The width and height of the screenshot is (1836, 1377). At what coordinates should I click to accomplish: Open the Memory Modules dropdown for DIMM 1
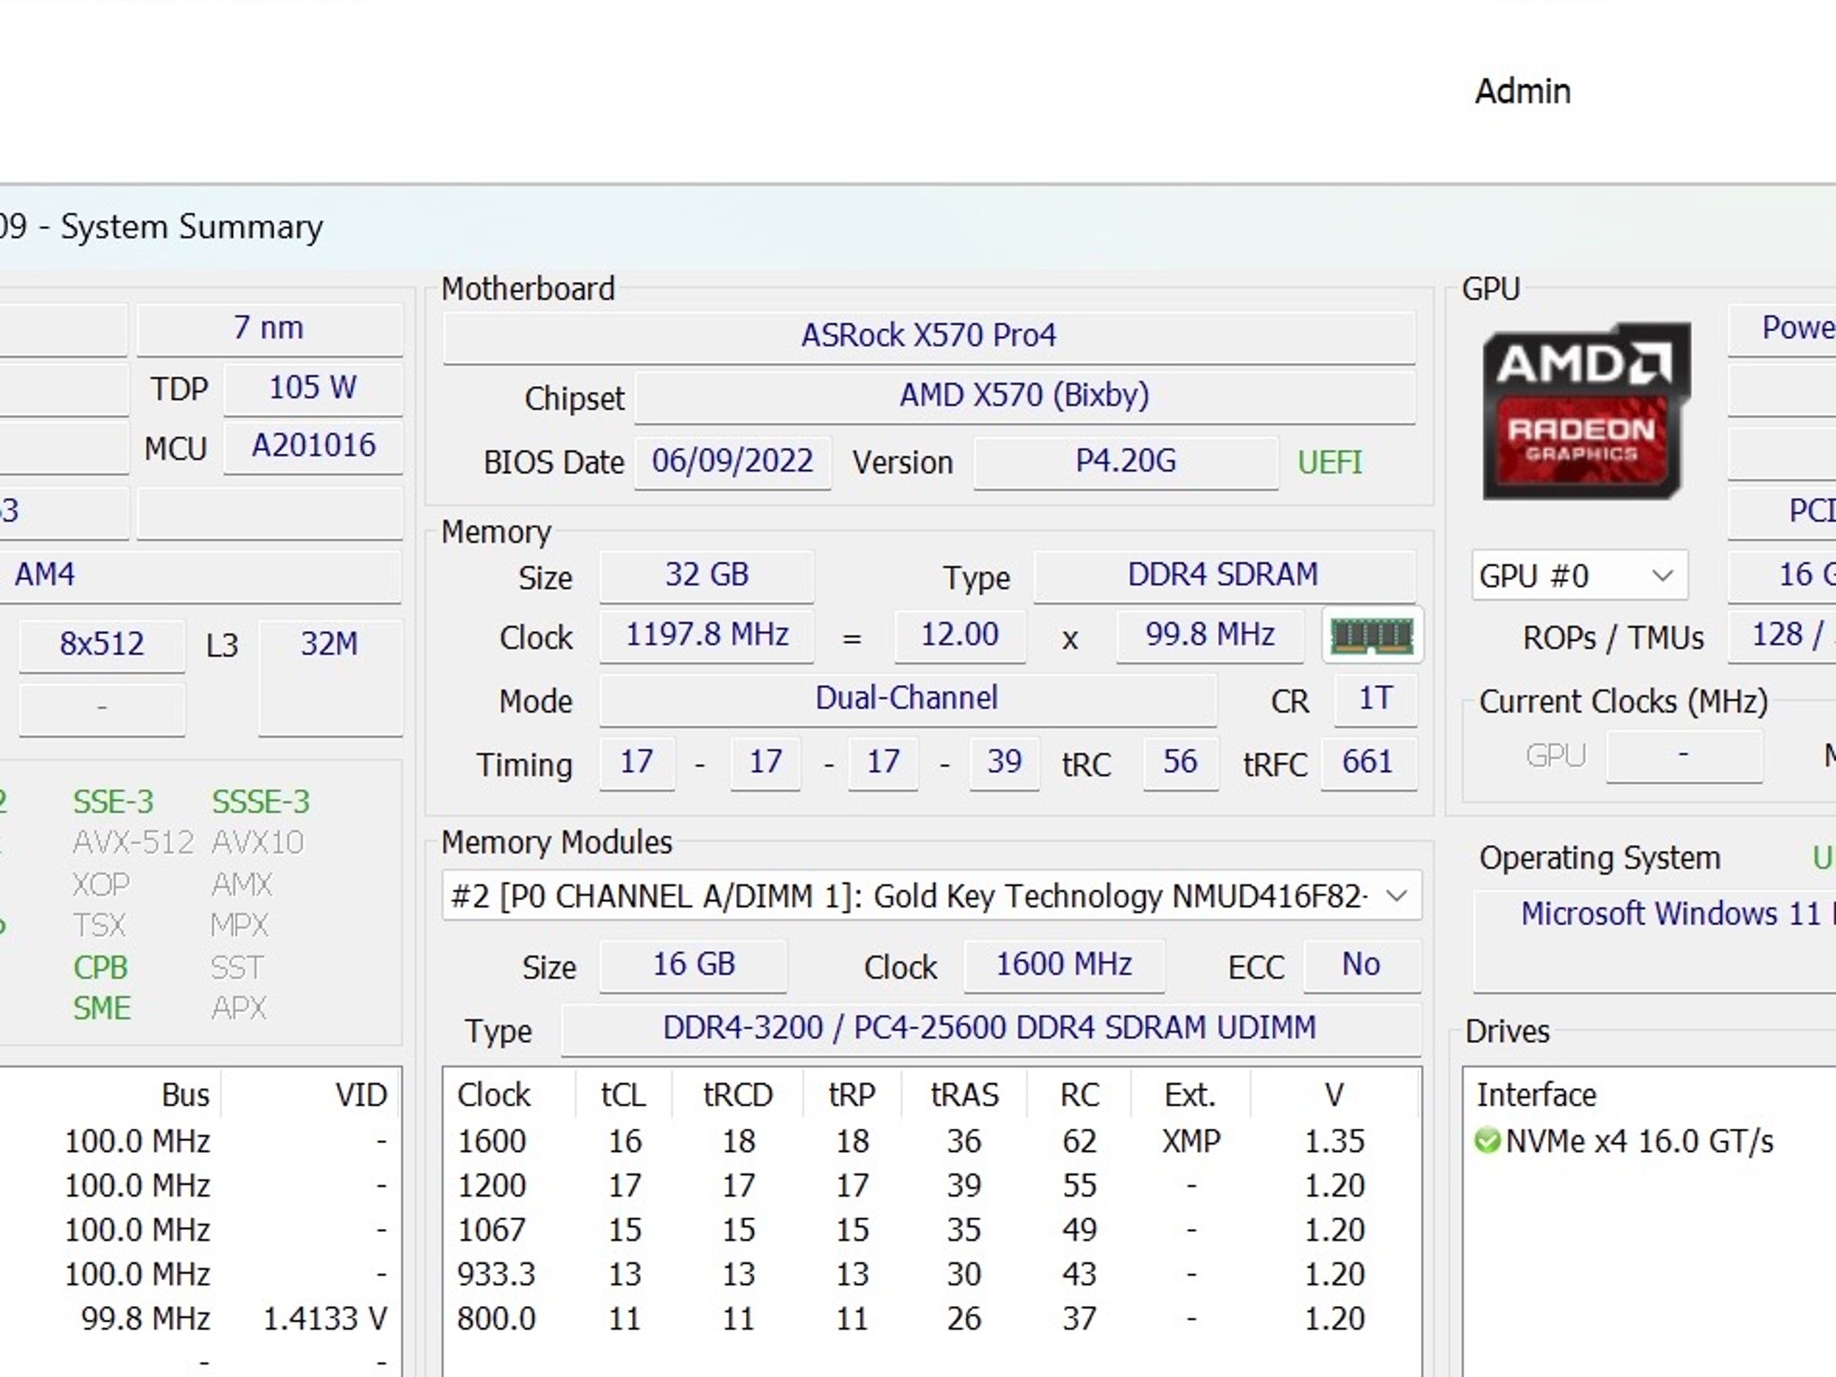click(x=931, y=896)
